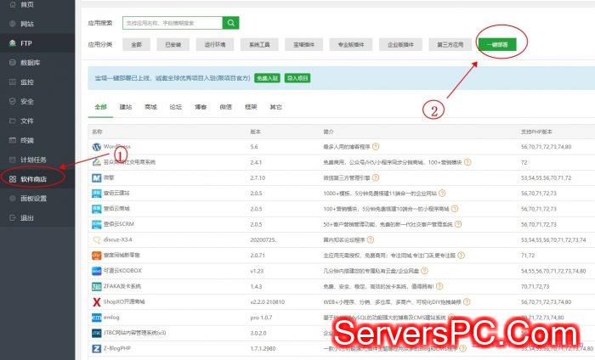Click the 可道云KODBOX app icon
The height and width of the screenshot is (360, 595).
96,270
